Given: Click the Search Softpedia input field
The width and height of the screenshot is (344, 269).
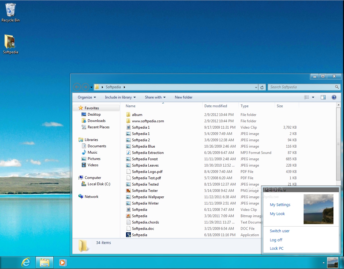Looking at the screenshot, I should point(302,87).
